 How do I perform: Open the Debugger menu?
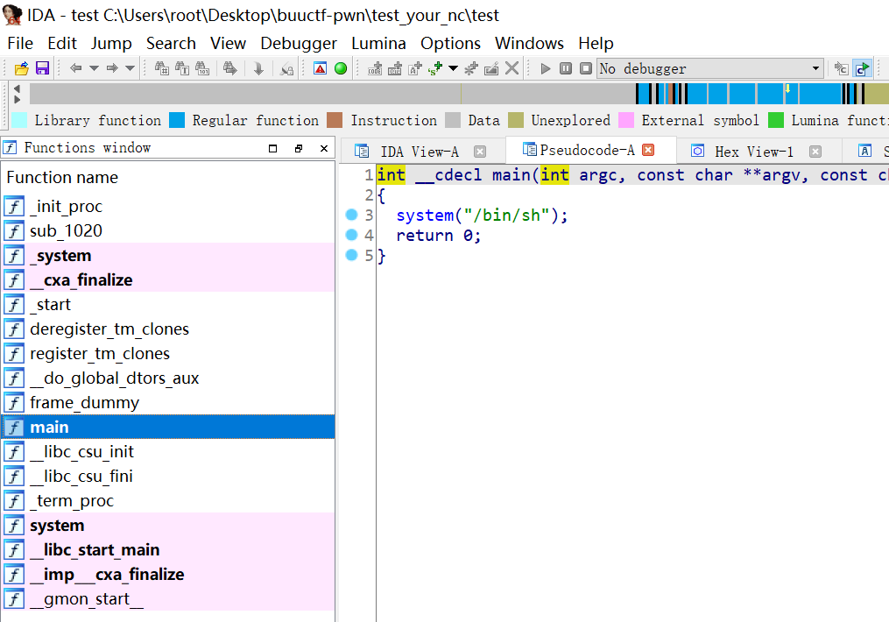[299, 44]
